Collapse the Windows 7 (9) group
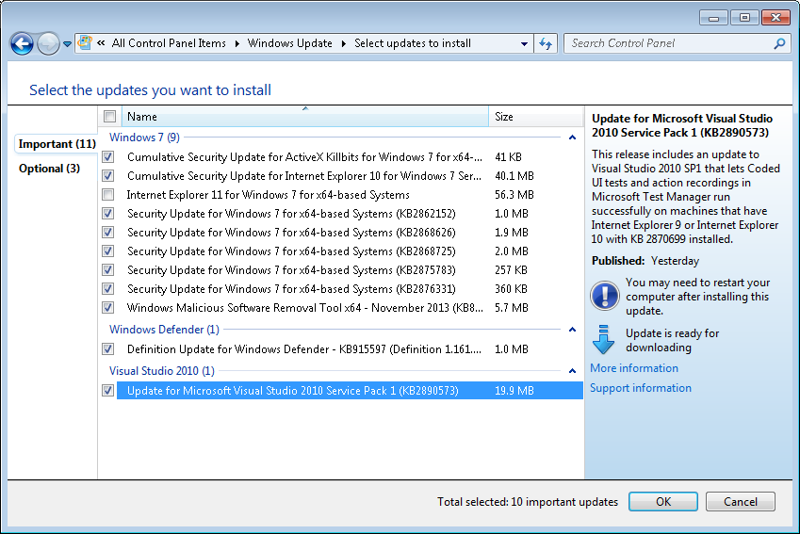800x534 pixels. 573,138
